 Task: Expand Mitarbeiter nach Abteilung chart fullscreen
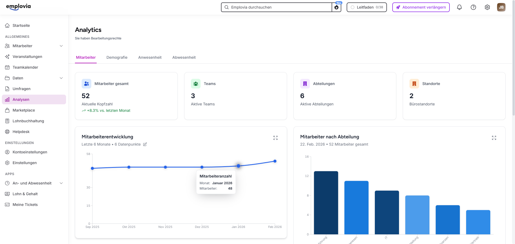[x=494, y=138]
